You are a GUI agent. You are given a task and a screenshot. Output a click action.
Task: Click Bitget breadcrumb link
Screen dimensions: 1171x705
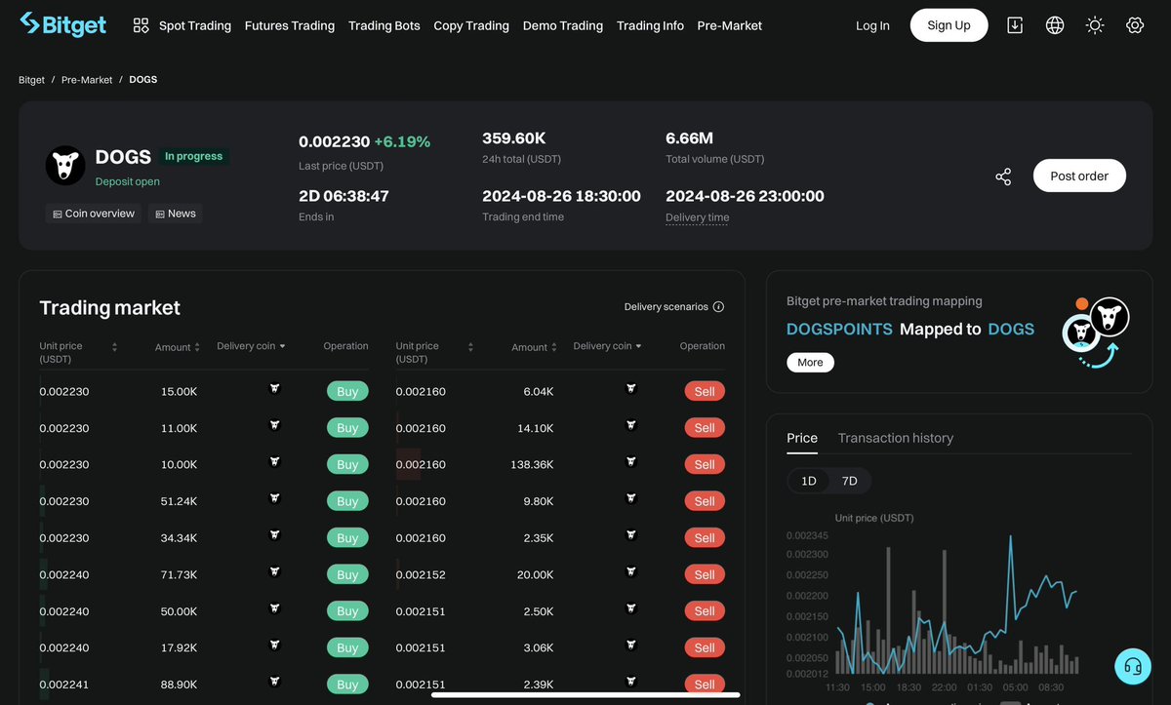click(32, 80)
